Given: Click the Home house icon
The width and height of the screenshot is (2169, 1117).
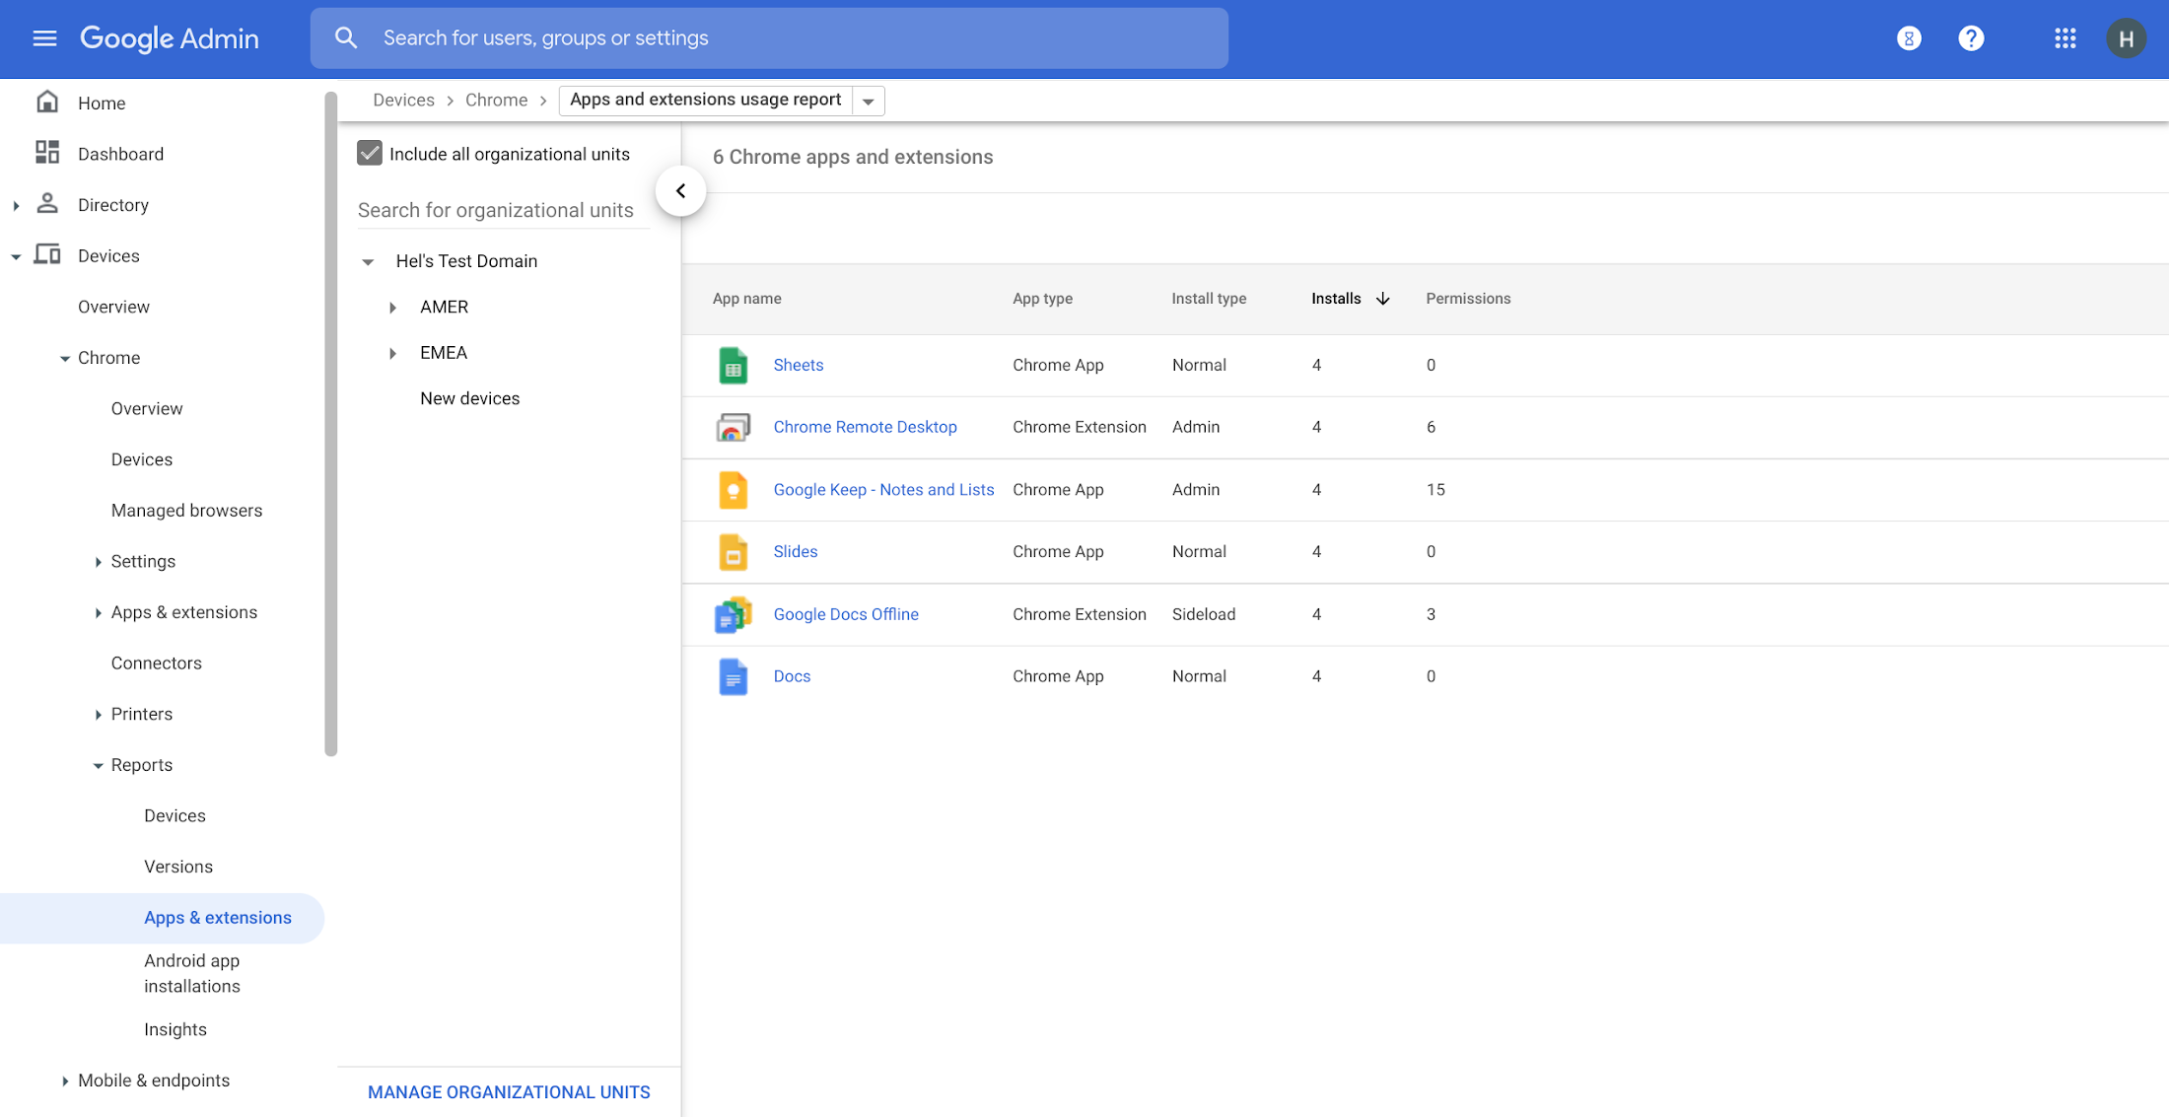Looking at the screenshot, I should click(x=47, y=102).
